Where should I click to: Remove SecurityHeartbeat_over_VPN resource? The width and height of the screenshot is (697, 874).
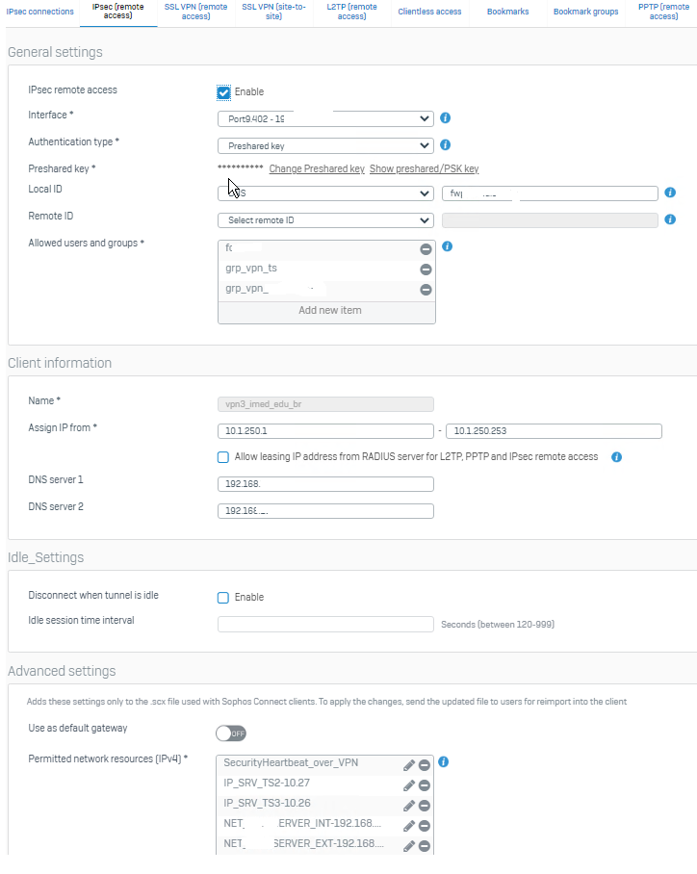click(x=425, y=765)
